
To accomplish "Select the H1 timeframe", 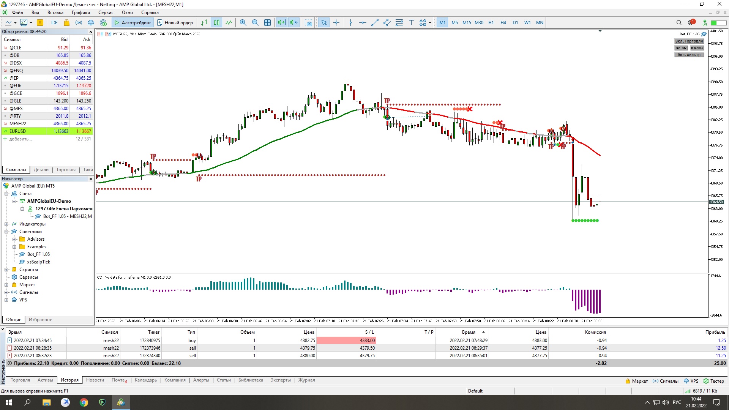I will (x=491, y=23).
